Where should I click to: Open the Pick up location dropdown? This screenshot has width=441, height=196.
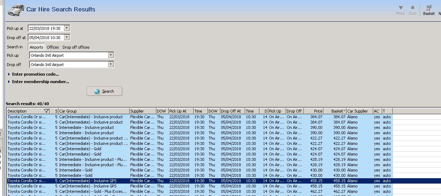(x=111, y=55)
